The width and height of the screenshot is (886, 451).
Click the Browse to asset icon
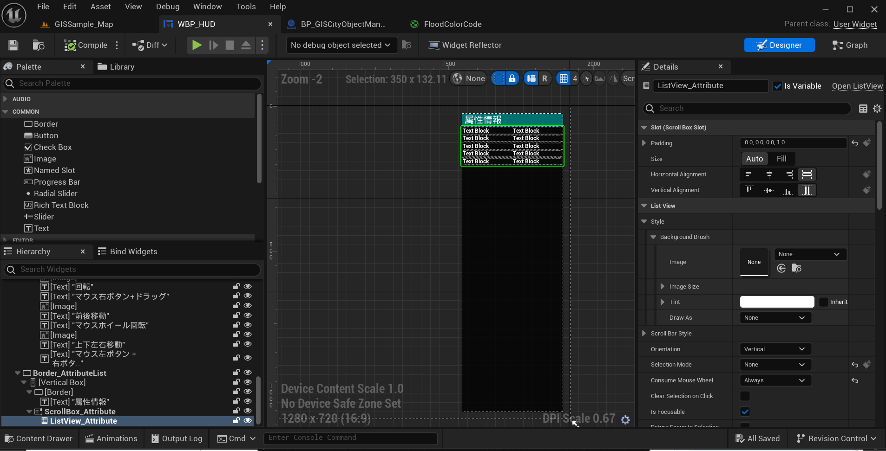click(38, 45)
